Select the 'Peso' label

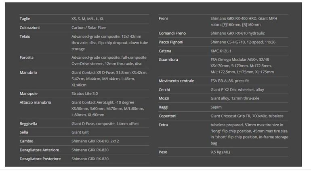click(163, 152)
